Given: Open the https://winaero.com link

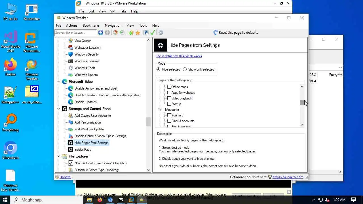Looking at the screenshot, I should [x=288, y=177].
